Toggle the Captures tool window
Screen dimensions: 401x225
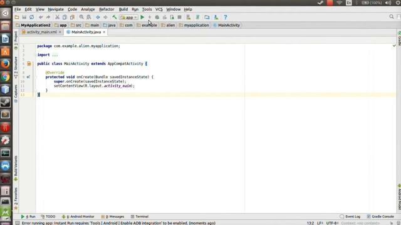tap(16, 93)
